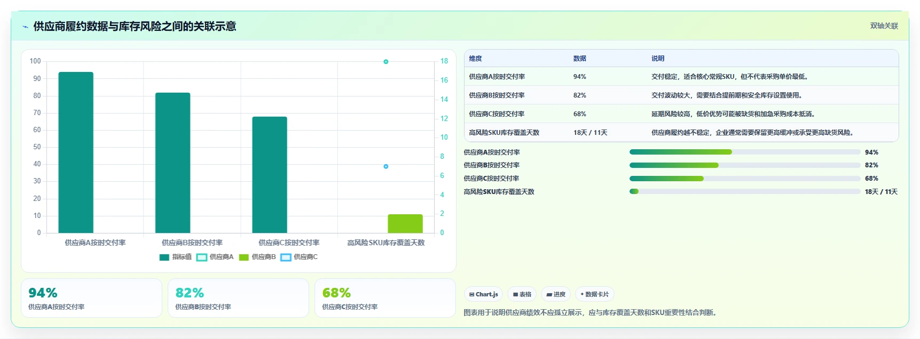Click the table value 94%
Screen dimensions: 920x339
point(579,77)
